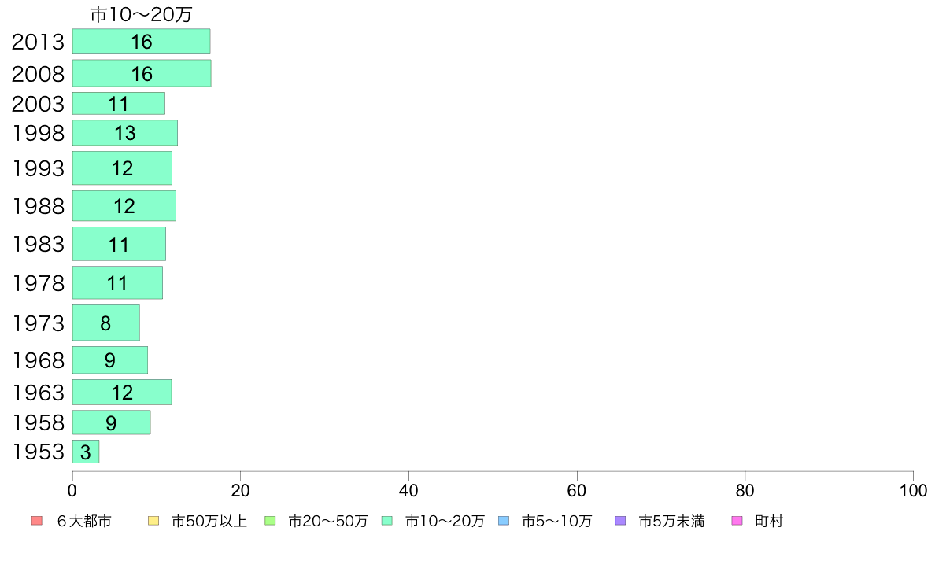Click the purple 市5万未満 legend swatch

(x=620, y=521)
